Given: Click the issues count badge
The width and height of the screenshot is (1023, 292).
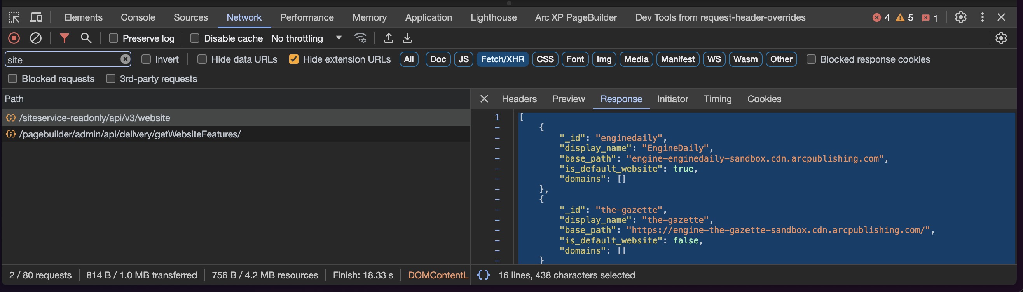Looking at the screenshot, I should tap(930, 17).
